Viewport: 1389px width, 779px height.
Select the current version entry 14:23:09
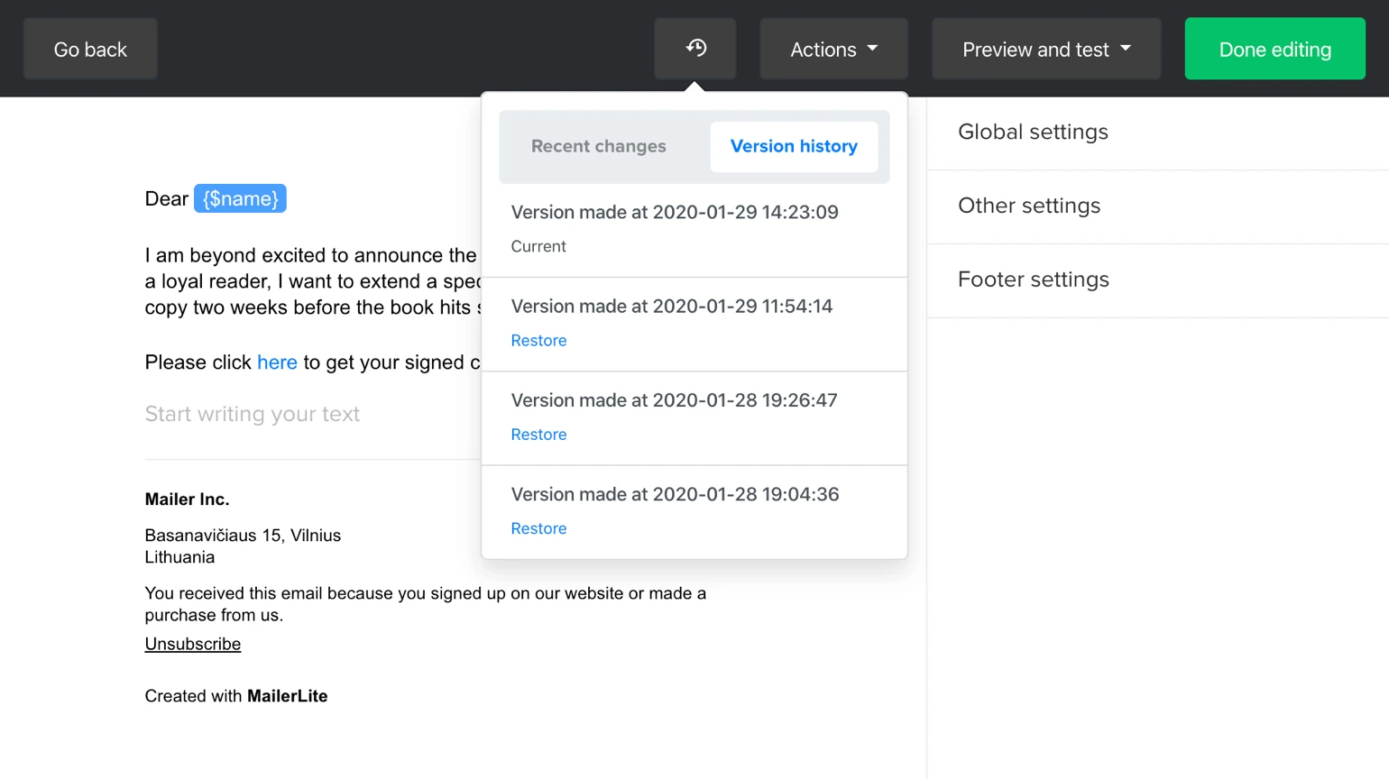click(x=674, y=213)
